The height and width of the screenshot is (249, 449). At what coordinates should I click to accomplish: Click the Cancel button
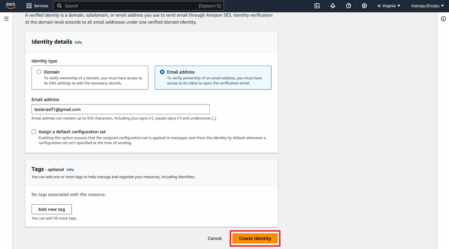click(x=214, y=238)
